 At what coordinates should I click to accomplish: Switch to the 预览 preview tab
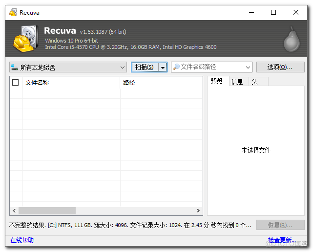pos(218,81)
